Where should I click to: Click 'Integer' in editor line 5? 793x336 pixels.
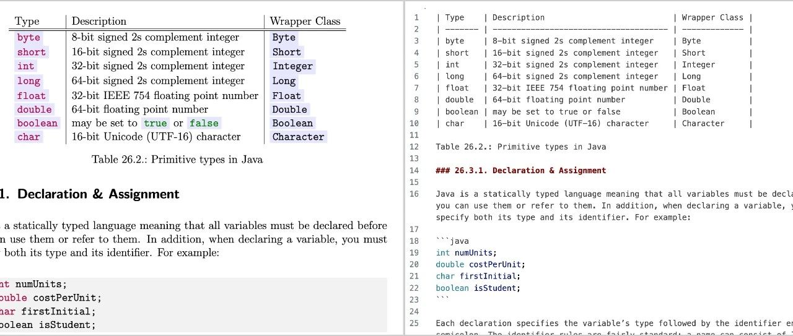[698, 64]
